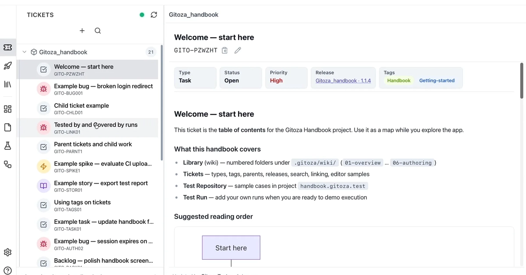Image resolution: width=526 pixels, height=275 pixels.
Task: Click bug icon of Tested by and Covered
Action: pyautogui.click(x=43, y=127)
